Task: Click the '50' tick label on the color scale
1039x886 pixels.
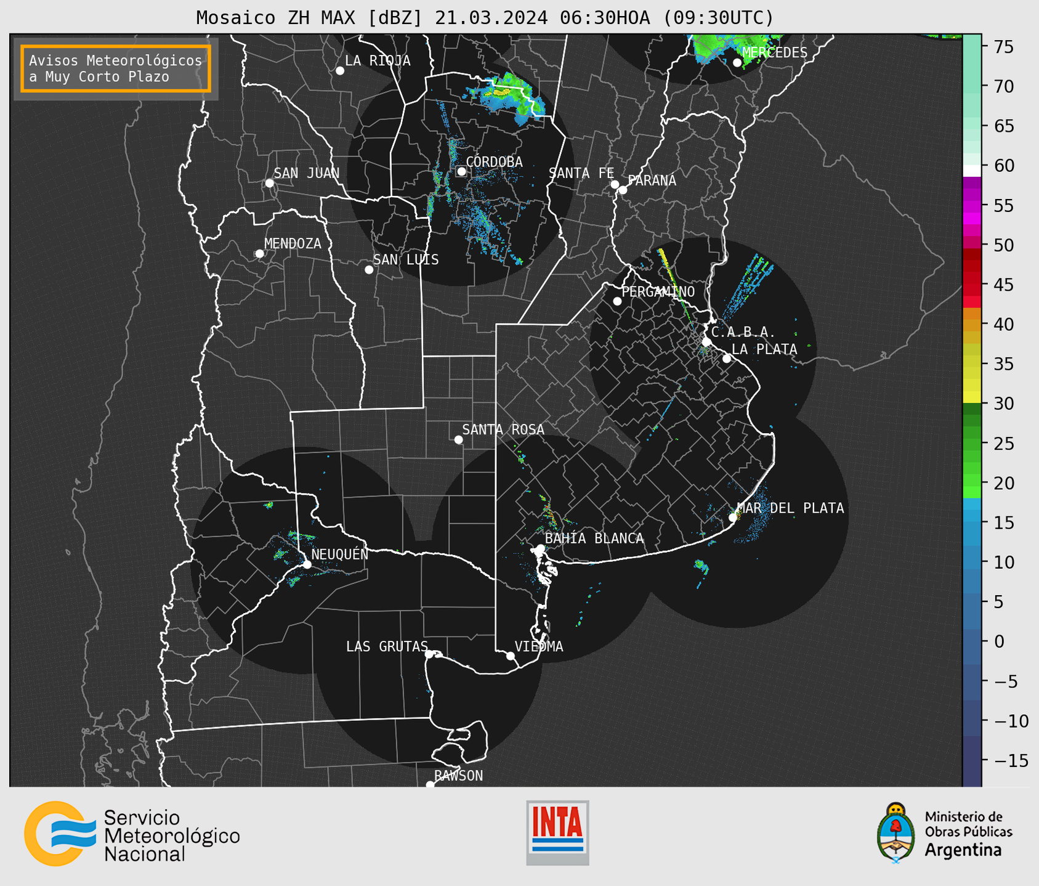Action: tap(1004, 245)
